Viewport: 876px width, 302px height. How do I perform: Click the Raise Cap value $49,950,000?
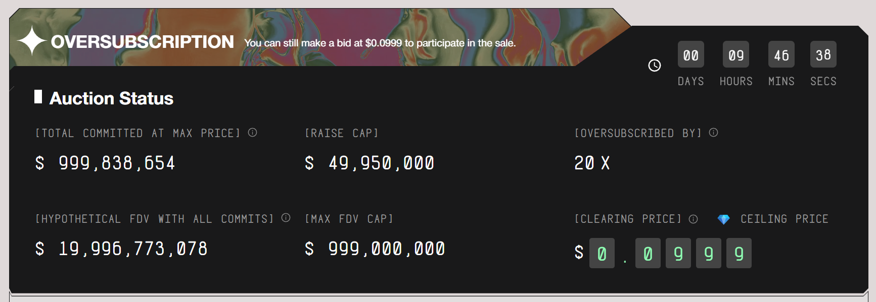[370, 163]
